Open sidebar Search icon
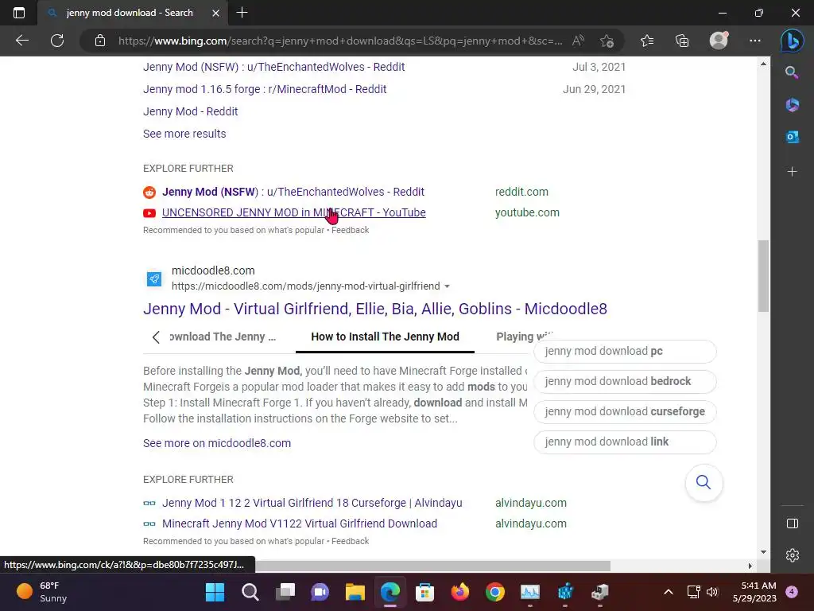The image size is (814, 611). pyautogui.click(x=792, y=72)
